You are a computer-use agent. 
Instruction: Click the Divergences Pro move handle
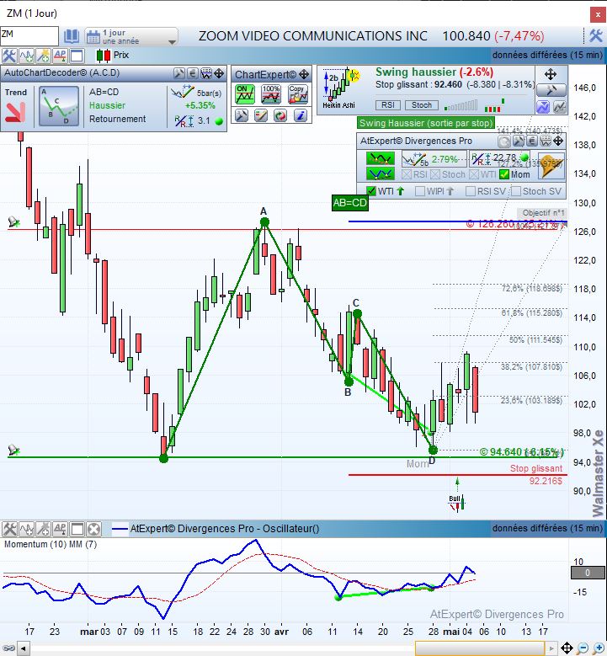click(558, 141)
